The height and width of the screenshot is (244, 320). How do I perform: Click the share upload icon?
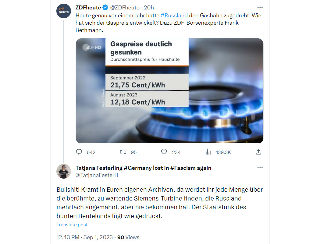(258, 152)
